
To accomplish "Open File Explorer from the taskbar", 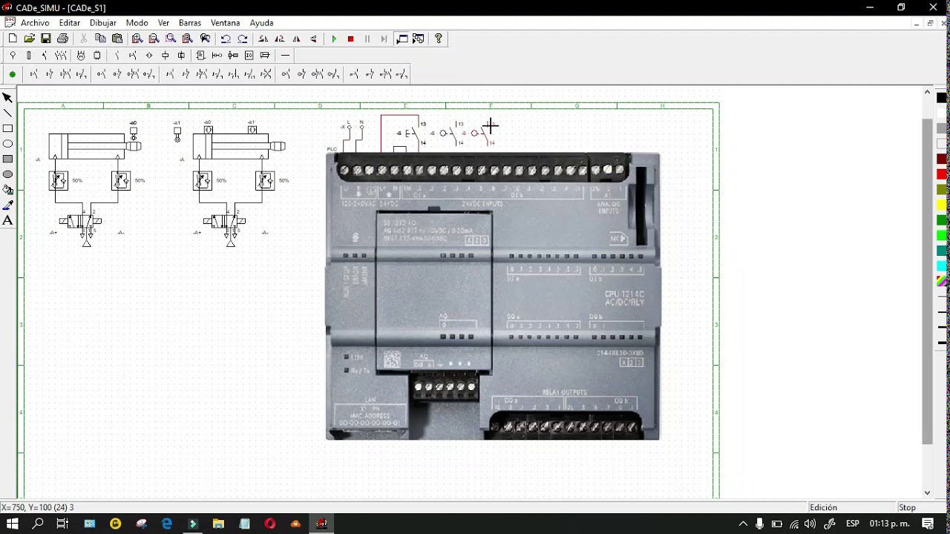I will click(218, 524).
